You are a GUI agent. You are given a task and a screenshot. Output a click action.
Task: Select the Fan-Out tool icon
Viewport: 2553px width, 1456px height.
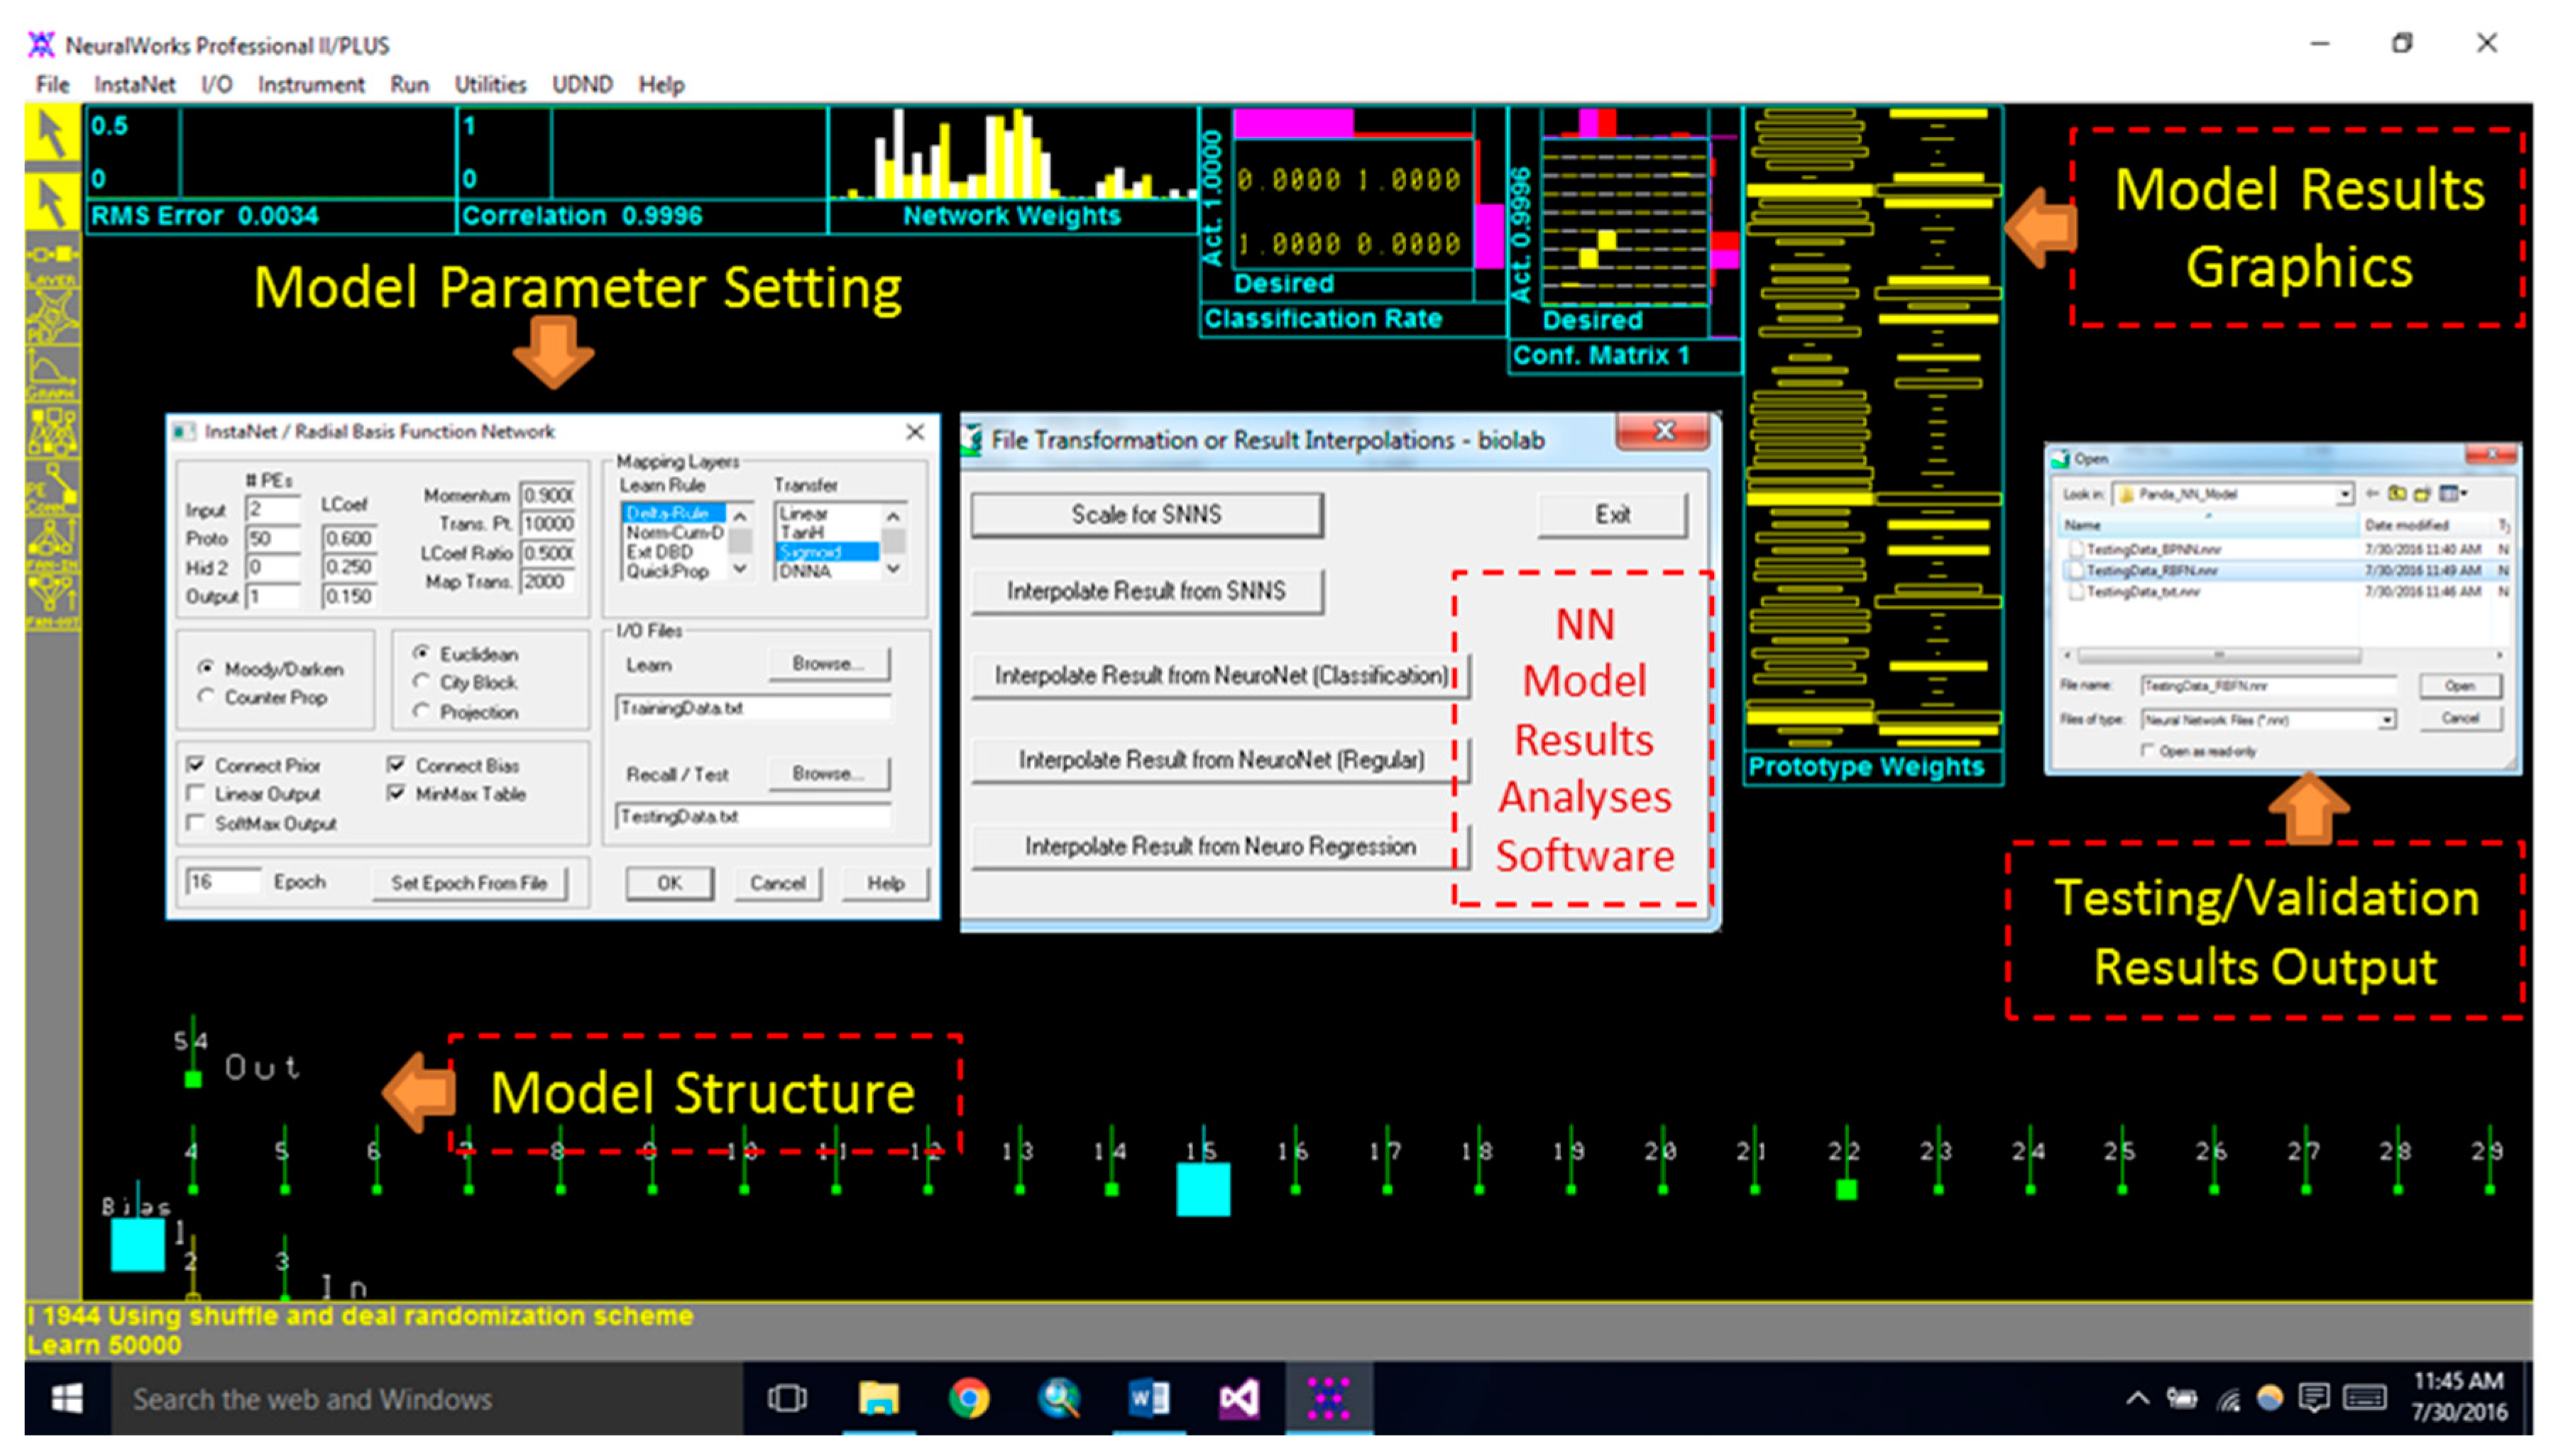pyautogui.click(x=52, y=602)
